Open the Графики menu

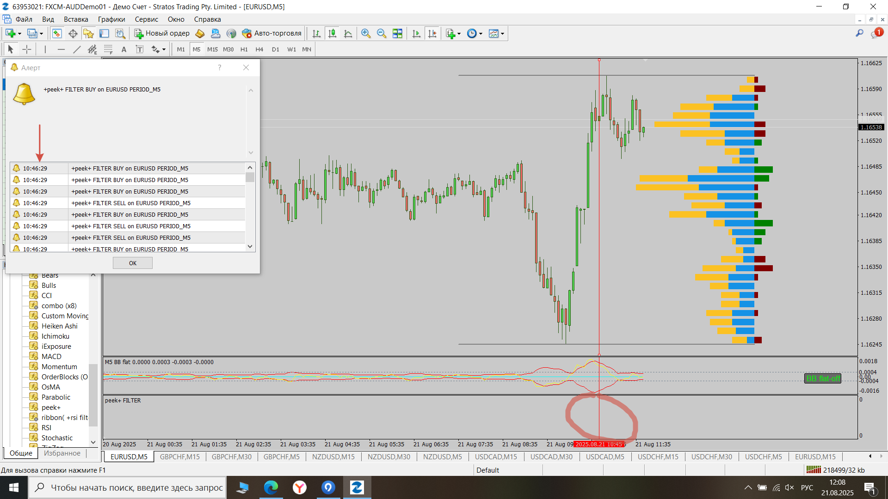tap(111, 19)
